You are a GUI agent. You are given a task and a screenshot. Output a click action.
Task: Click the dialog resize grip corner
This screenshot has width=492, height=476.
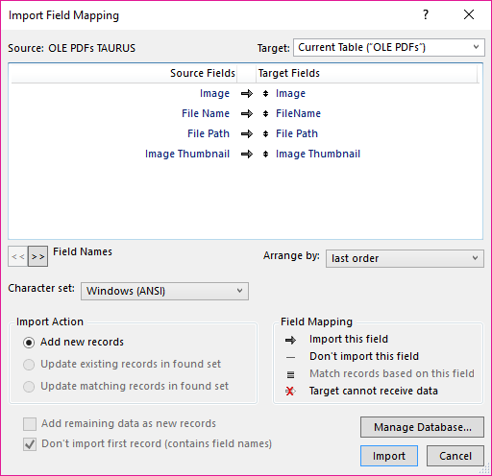[484, 469]
